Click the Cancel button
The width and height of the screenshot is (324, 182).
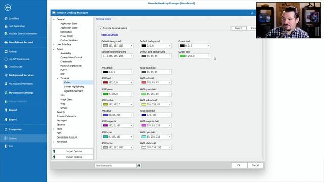[x=255, y=165]
